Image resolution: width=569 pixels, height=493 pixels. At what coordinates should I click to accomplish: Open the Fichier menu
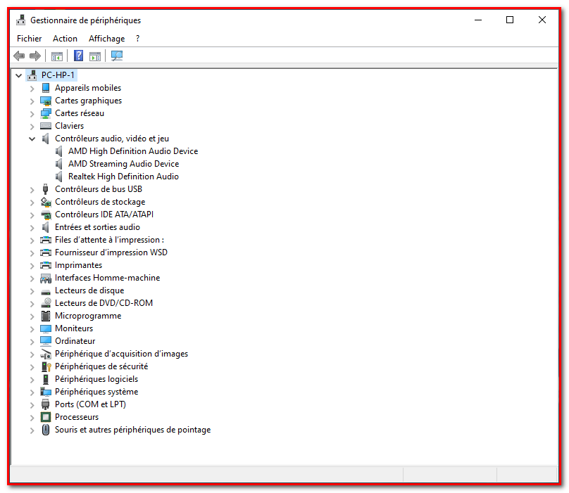29,39
